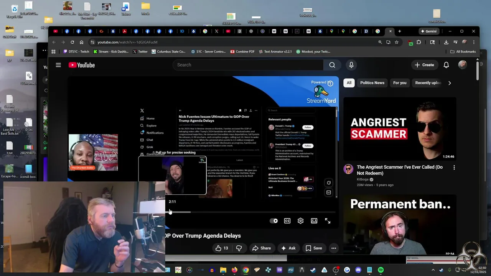Open a new Chrome tab

click(x=399, y=31)
